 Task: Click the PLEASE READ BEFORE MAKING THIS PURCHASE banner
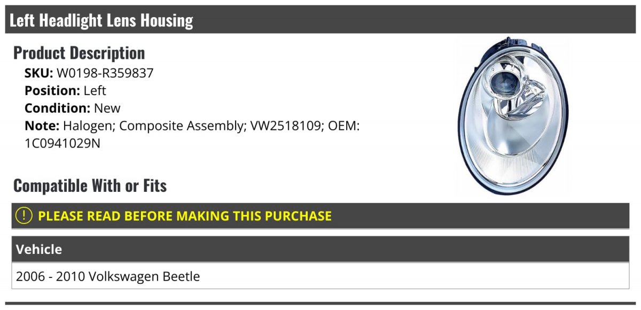320,216
